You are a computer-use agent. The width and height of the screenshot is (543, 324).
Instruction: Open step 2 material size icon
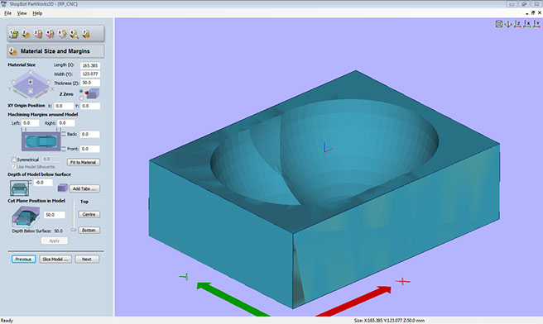coord(26,34)
